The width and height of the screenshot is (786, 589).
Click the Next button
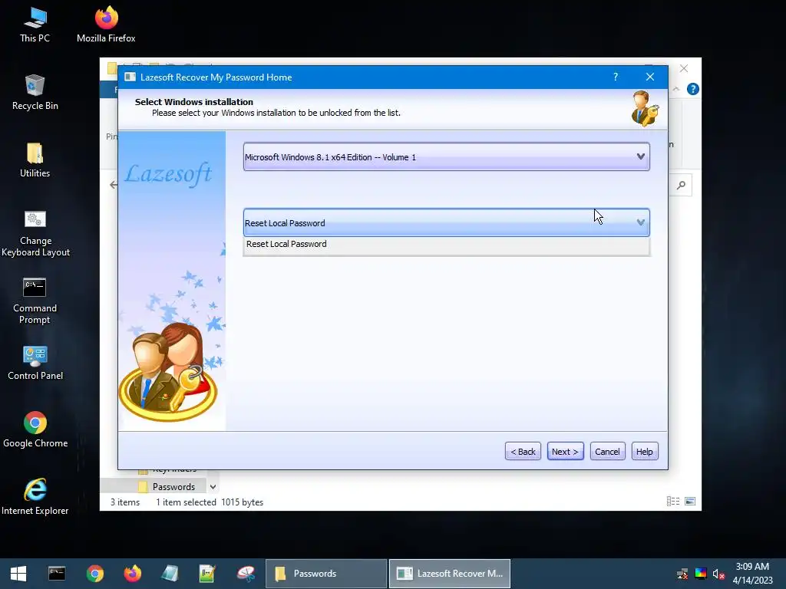[x=565, y=451]
